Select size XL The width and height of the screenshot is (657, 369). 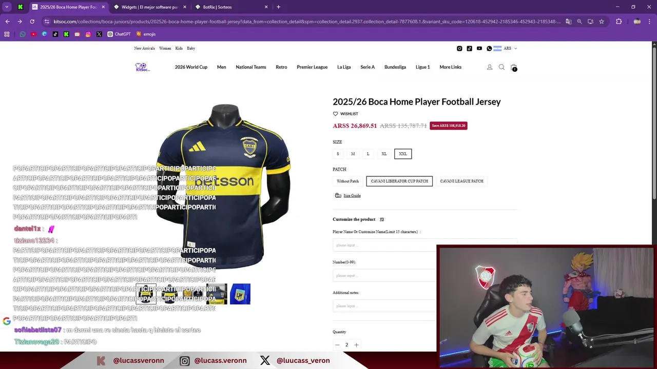point(384,154)
